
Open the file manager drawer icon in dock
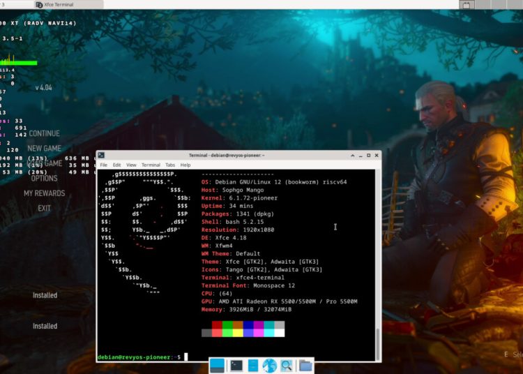(253, 366)
